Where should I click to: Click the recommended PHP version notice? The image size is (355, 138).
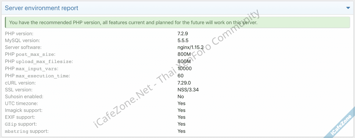click(133, 22)
